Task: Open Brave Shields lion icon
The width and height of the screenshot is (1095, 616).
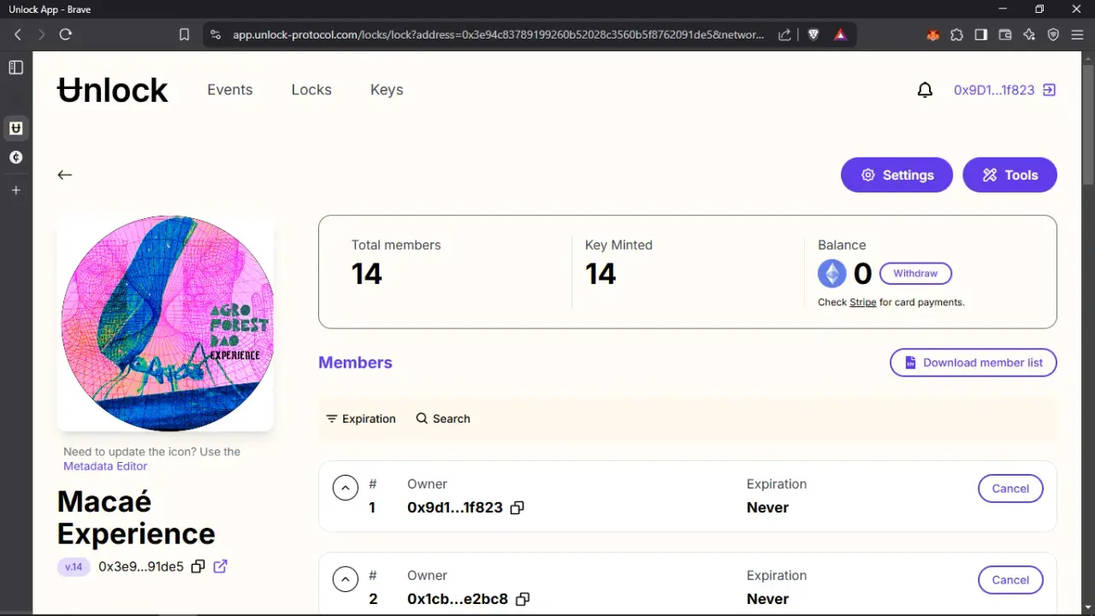Action: (x=814, y=34)
